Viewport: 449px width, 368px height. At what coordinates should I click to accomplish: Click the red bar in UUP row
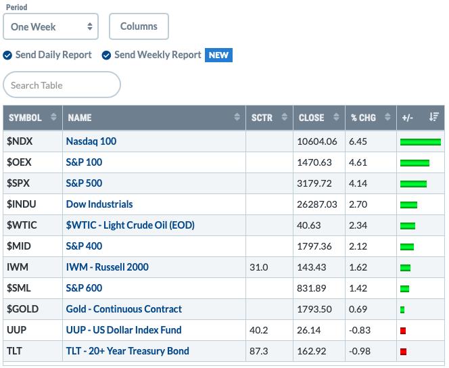403,331
